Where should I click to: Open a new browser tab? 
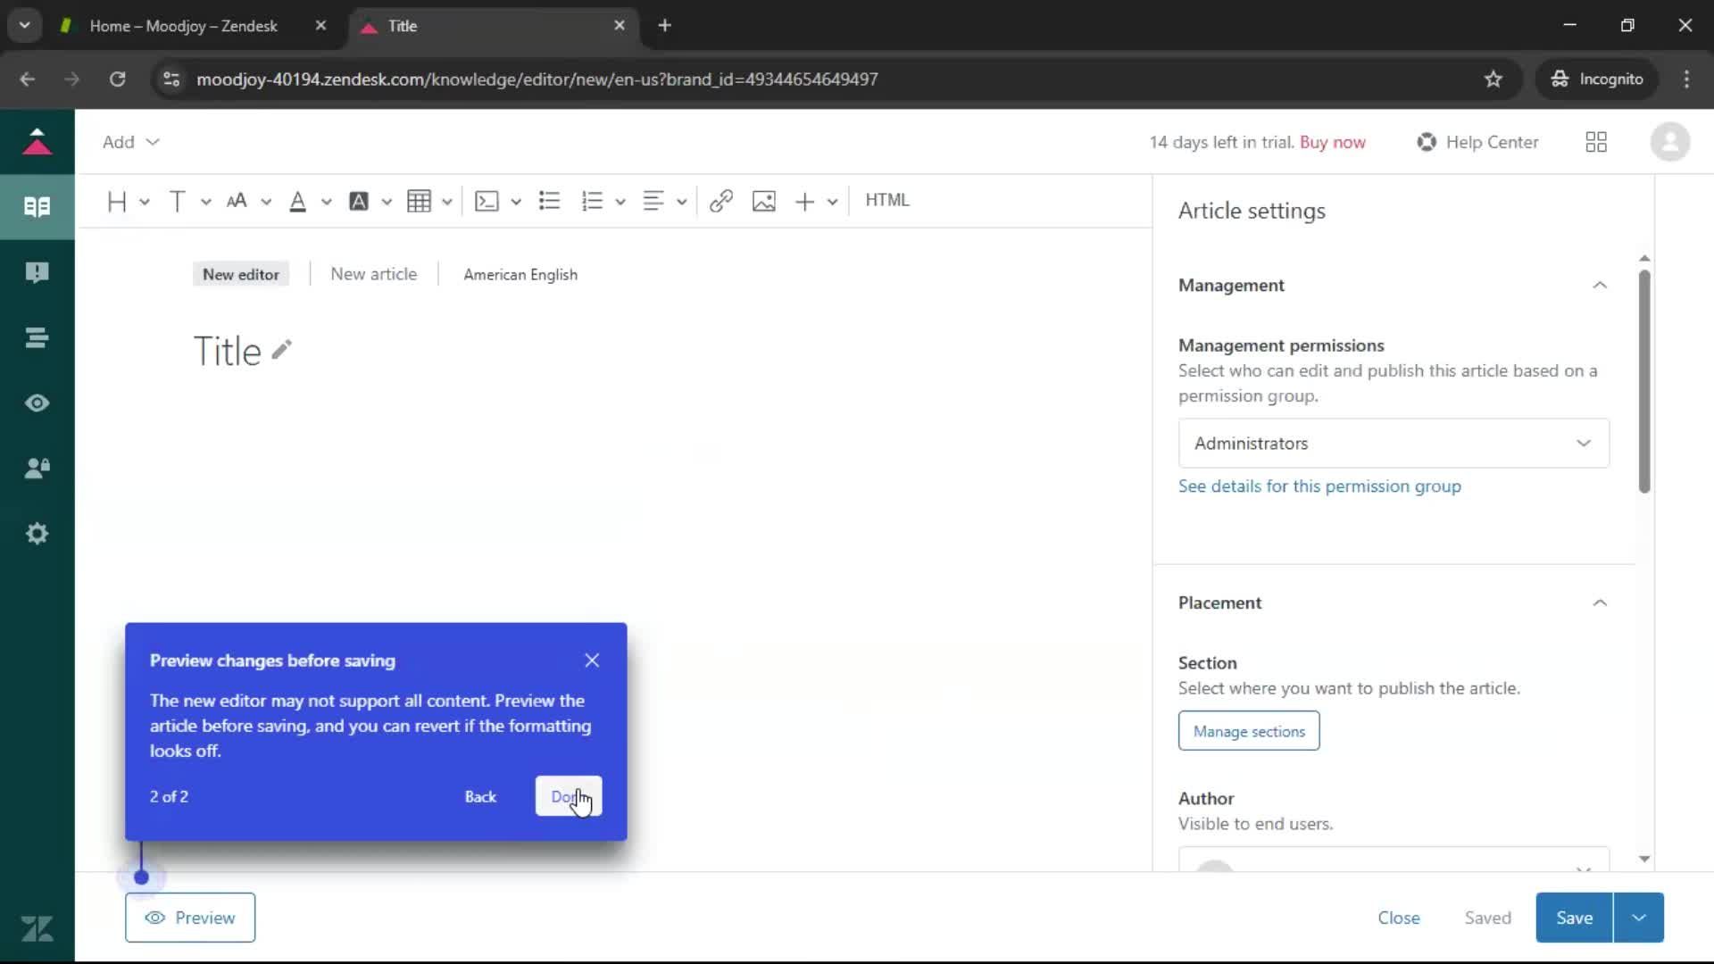pos(664,26)
